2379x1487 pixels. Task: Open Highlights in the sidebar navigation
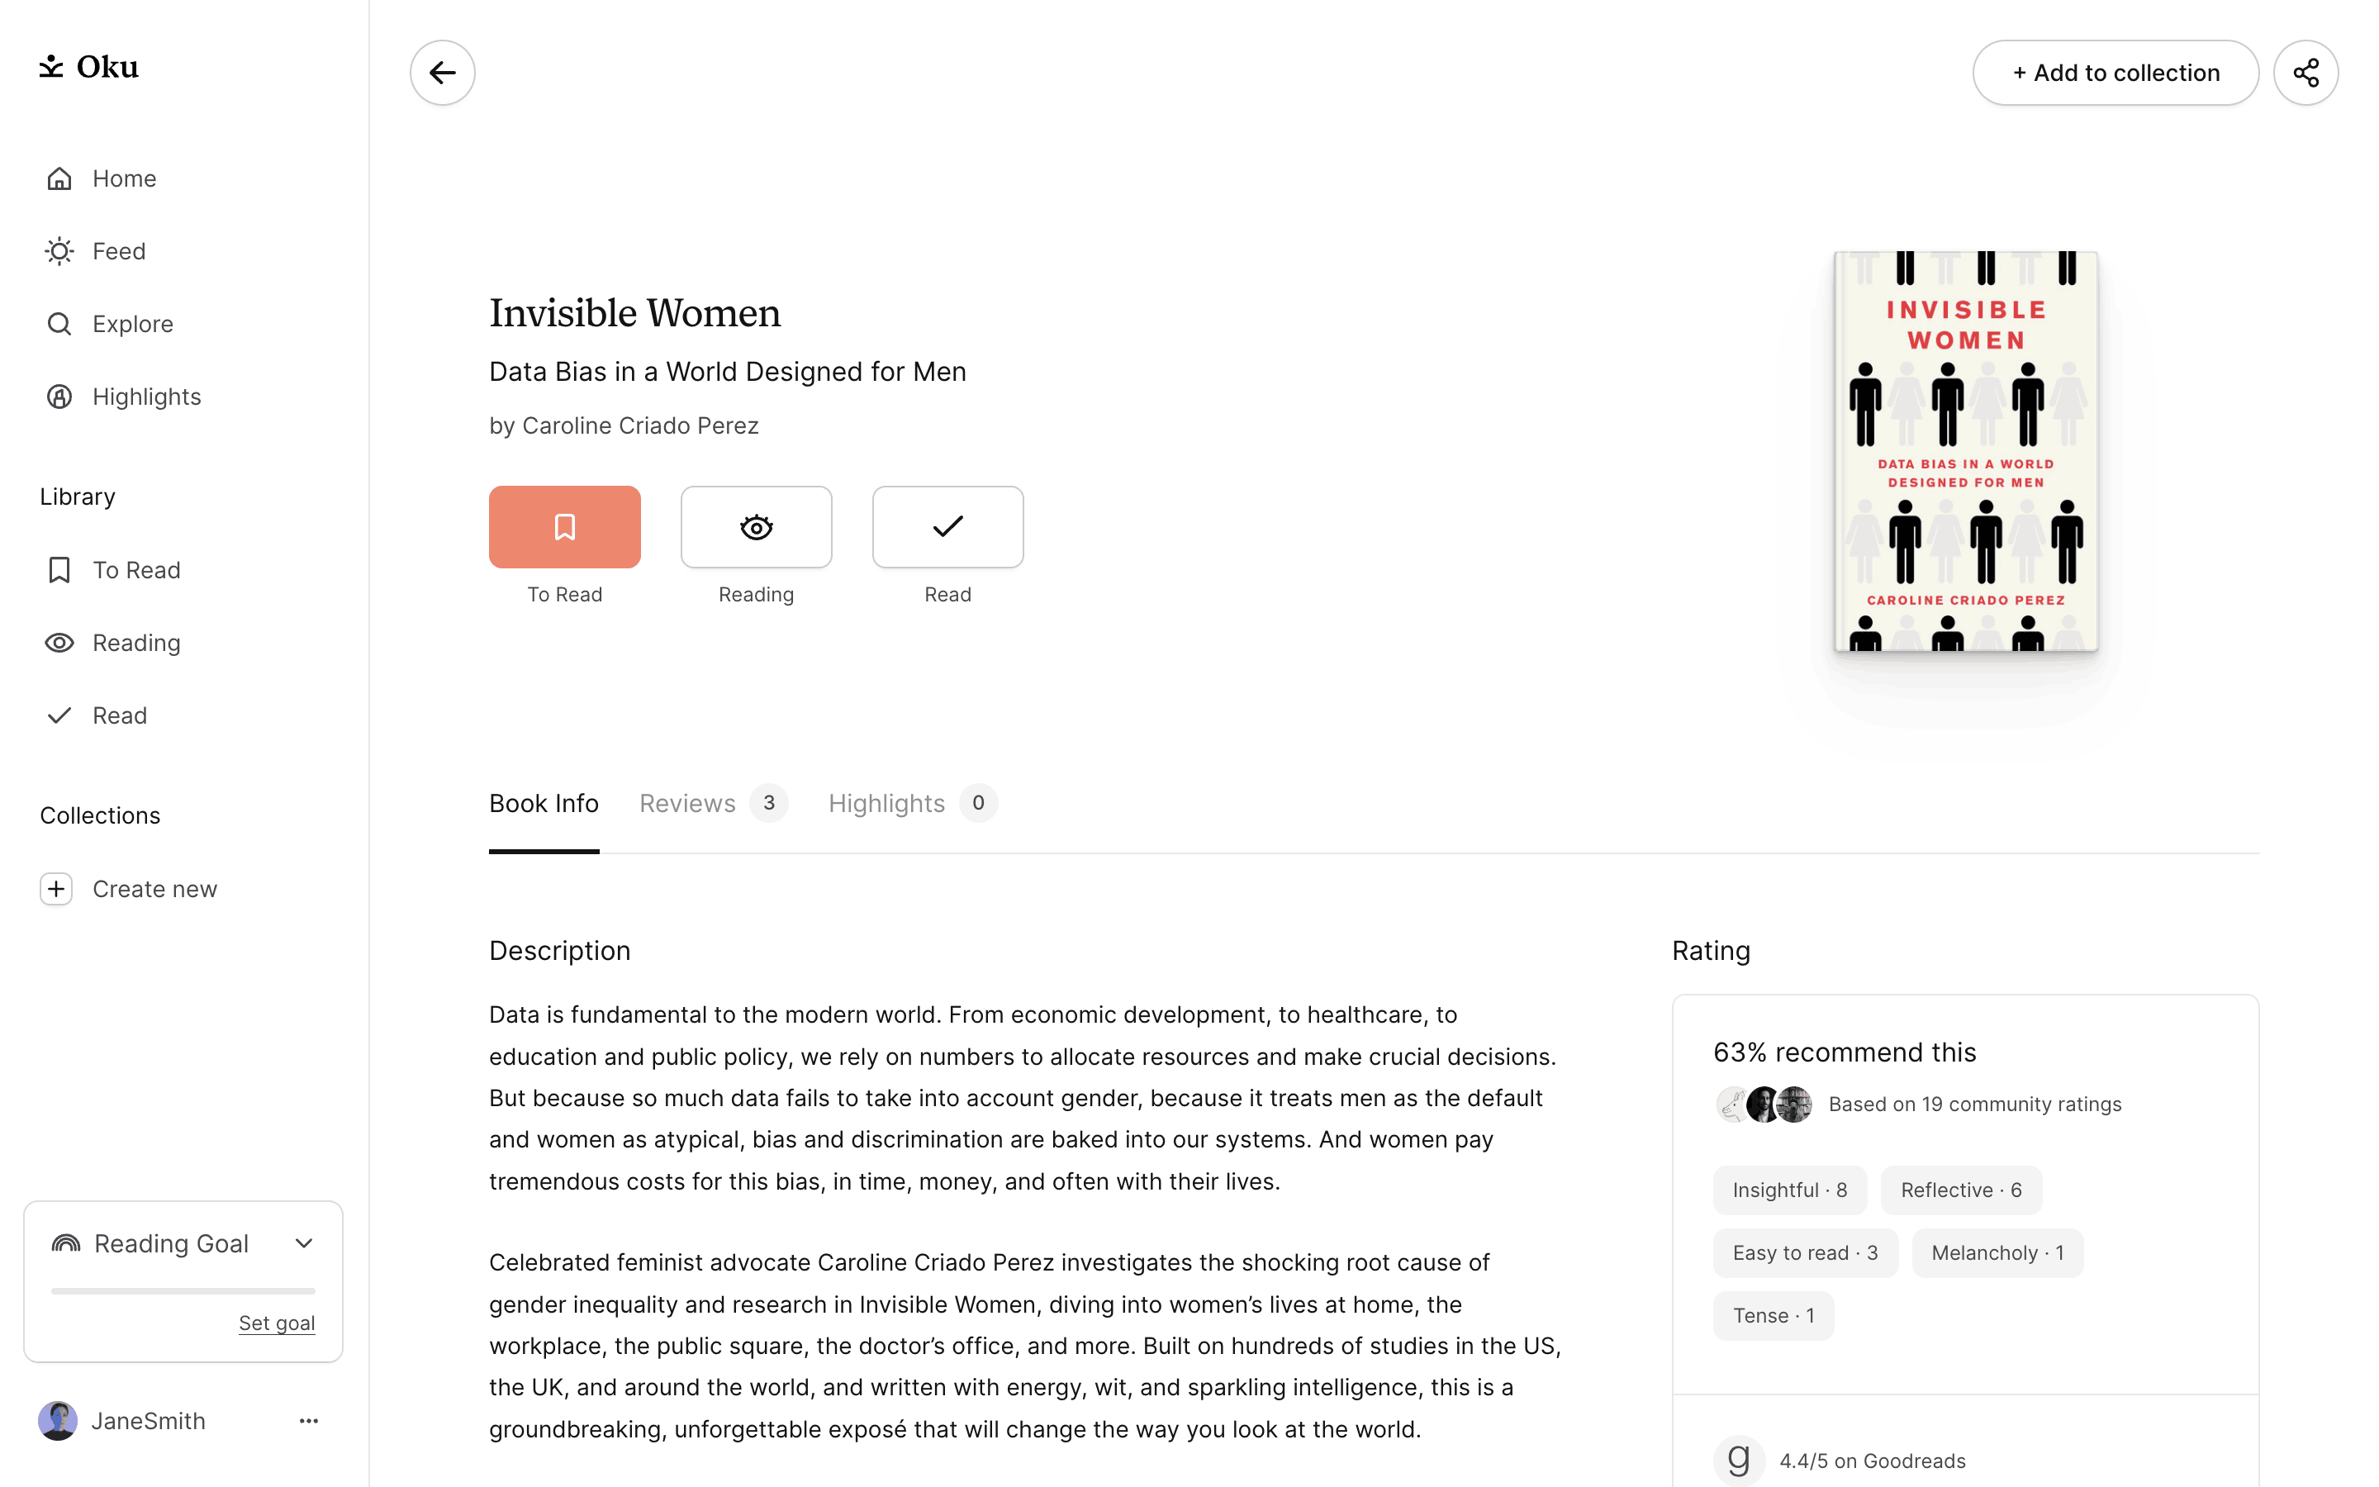tap(145, 397)
